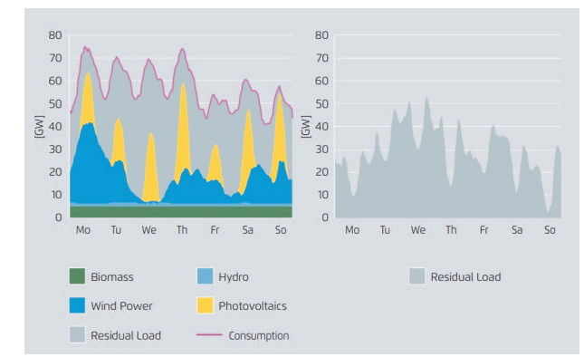Click the '70' value on the stacked chart's y-axis
This screenshot has width=584, height=357.
pyautogui.click(x=55, y=58)
